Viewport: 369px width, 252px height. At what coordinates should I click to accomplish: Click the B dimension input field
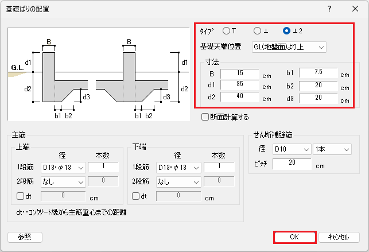pyautogui.click(x=239, y=74)
